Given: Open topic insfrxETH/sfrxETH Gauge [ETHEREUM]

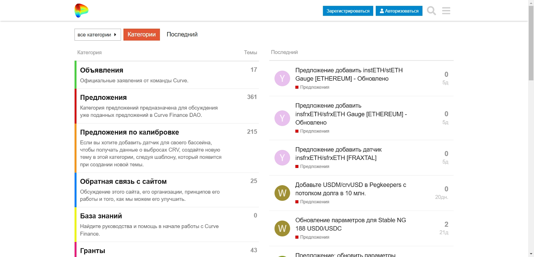Looking at the screenshot, I should tap(351, 114).
